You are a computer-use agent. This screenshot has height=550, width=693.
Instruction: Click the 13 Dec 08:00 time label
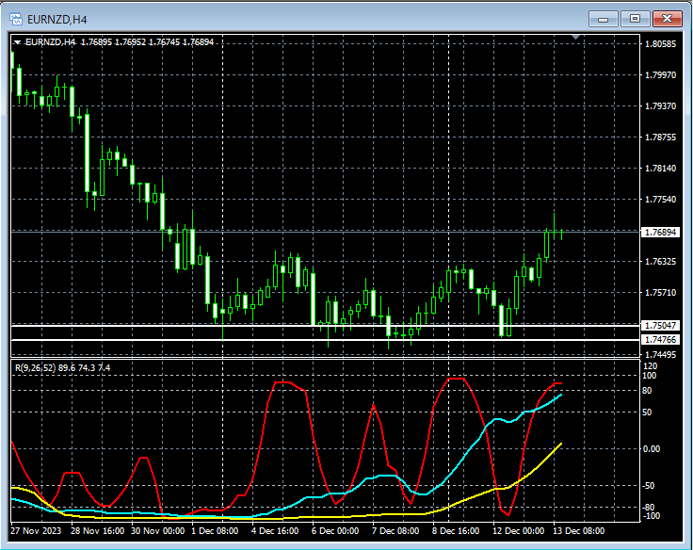578,531
